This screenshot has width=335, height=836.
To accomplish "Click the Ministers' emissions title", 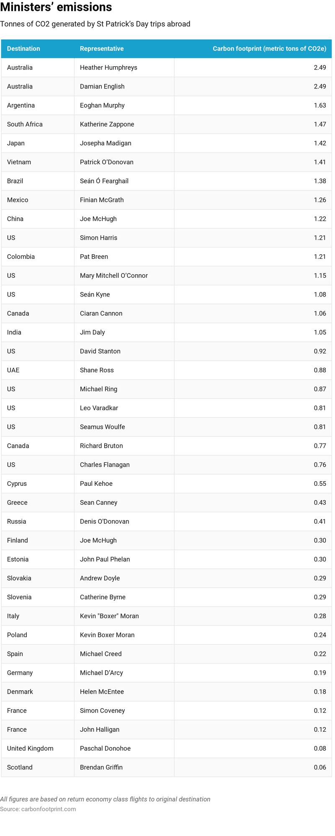I will 56,7.
